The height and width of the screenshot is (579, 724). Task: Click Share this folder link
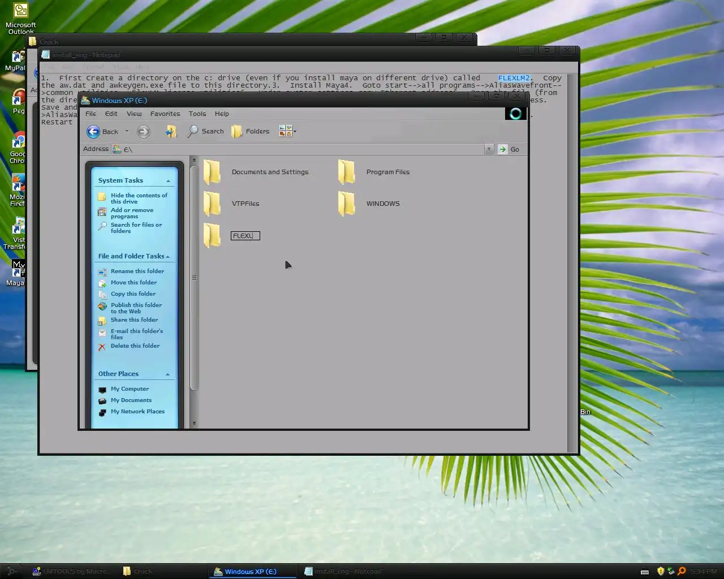[134, 320]
